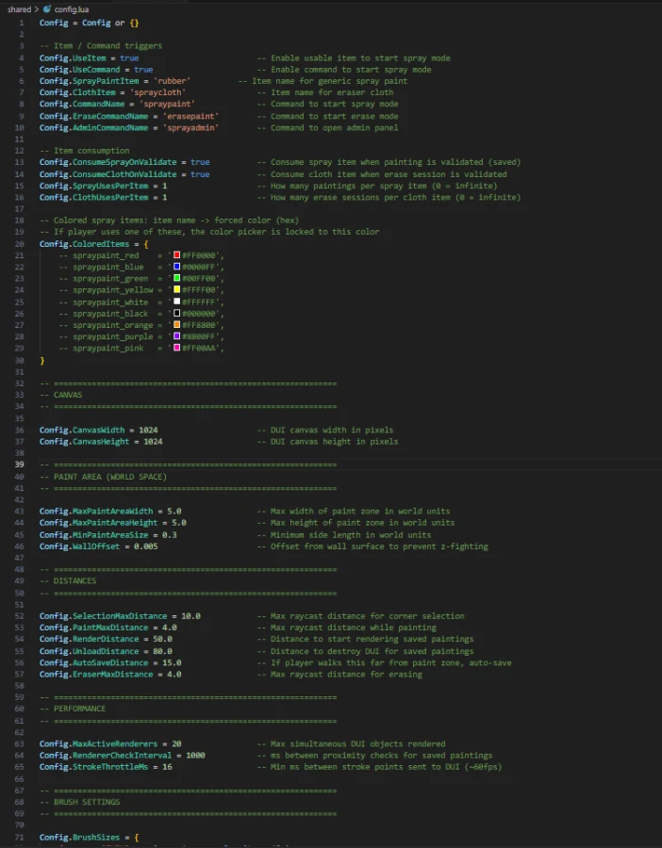662x848 pixels.
Task: Open the 'config.lua' breadcrumb item
Action: click(71, 9)
